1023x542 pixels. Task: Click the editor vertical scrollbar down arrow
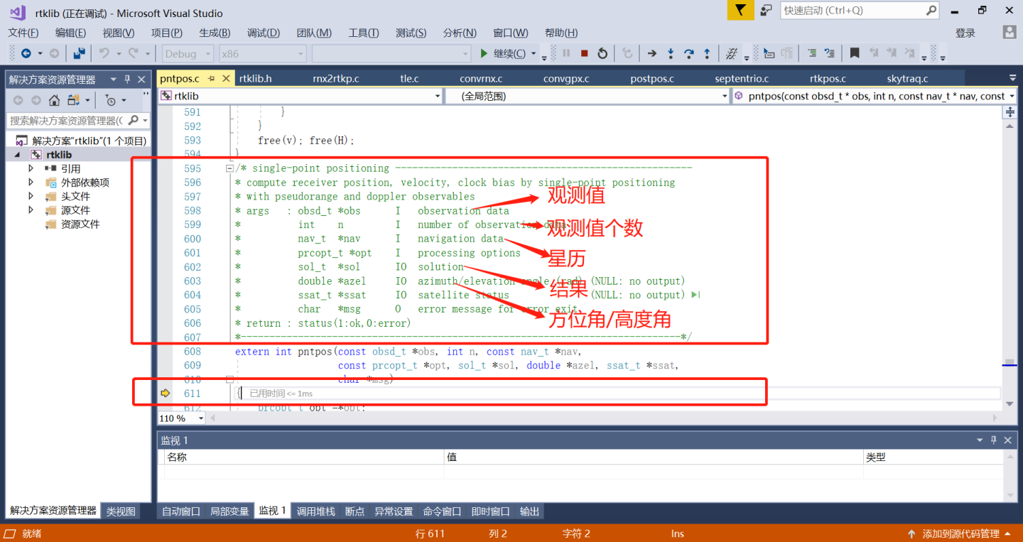1010,403
